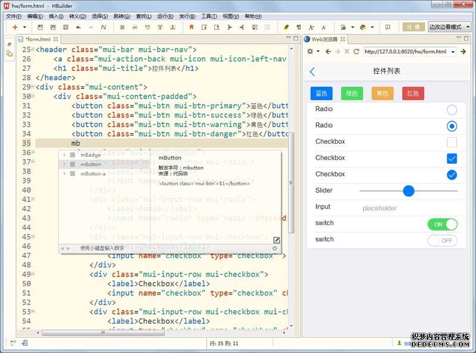This screenshot has width=476, height=353.
Task: Click the blue 蓝色 button
Action: pyautogui.click(x=321, y=93)
